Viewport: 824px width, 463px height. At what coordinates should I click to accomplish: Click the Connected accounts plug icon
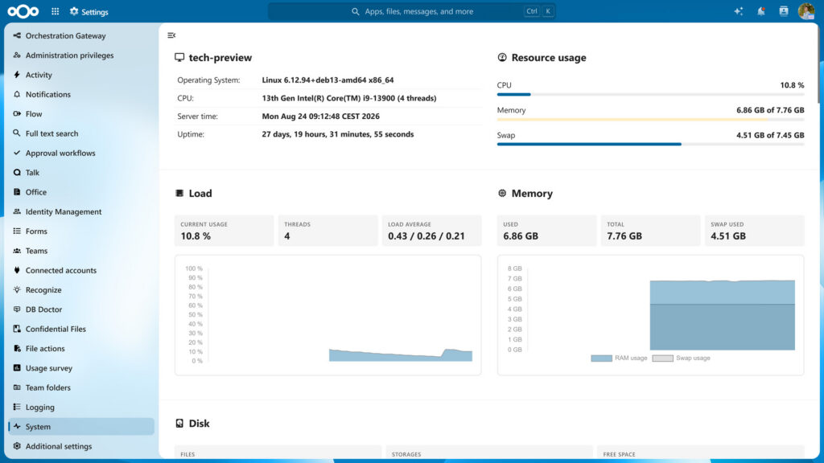tap(17, 270)
